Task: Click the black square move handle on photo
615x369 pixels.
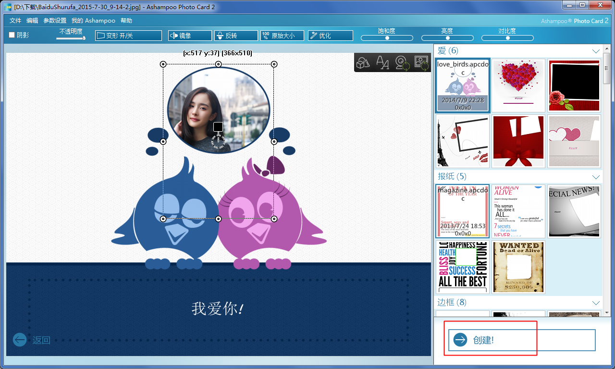Action: (218, 126)
